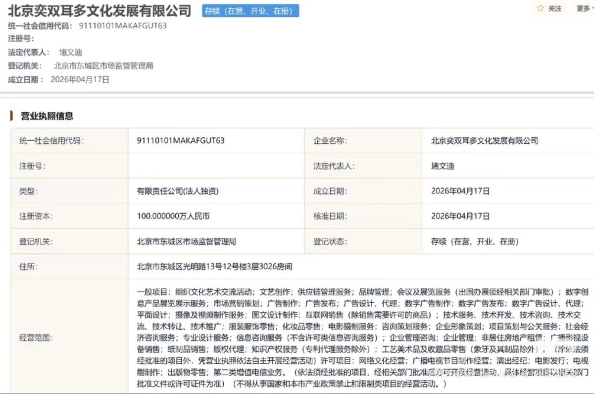Click the 营业执照信息 section heading
Viewport: 594px width, 394px height.
[47, 116]
